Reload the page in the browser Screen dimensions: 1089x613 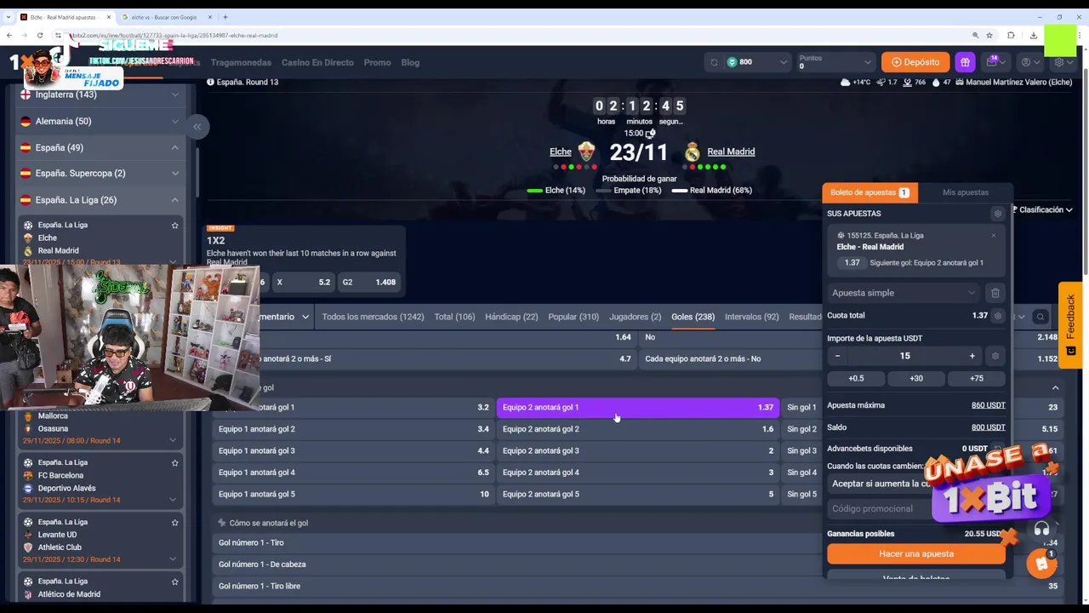(40, 35)
